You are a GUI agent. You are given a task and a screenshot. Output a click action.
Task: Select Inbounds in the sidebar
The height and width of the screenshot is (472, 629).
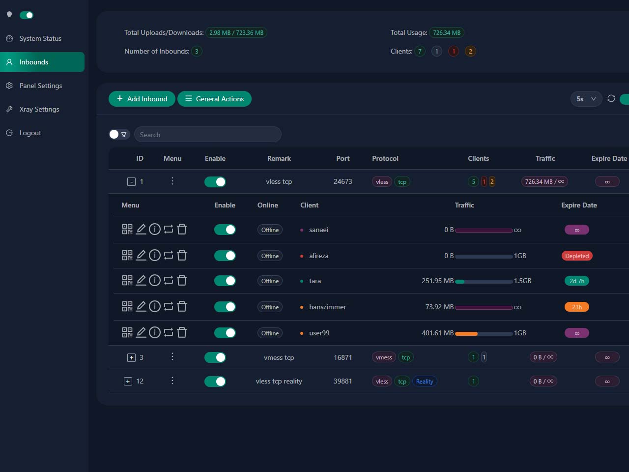coord(42,62)
